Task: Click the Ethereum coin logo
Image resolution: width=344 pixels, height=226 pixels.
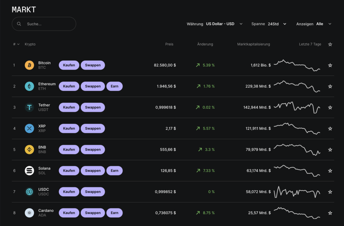Action: tap(30, 86)
